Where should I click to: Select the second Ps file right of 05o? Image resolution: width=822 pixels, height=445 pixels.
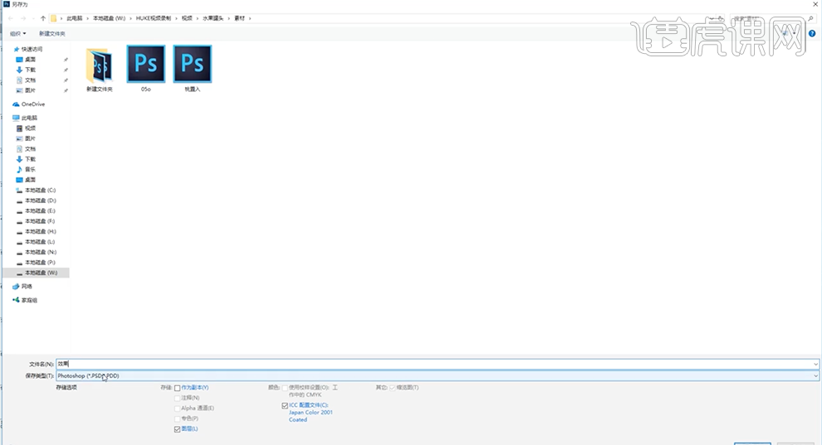coord(193,69)
